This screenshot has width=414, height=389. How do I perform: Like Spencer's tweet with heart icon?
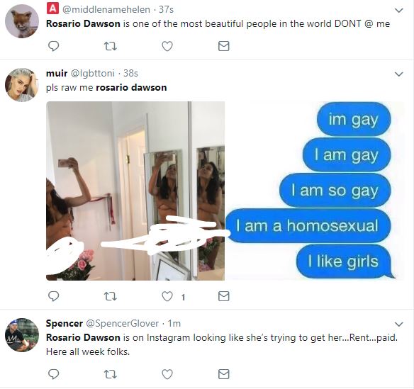167,374
